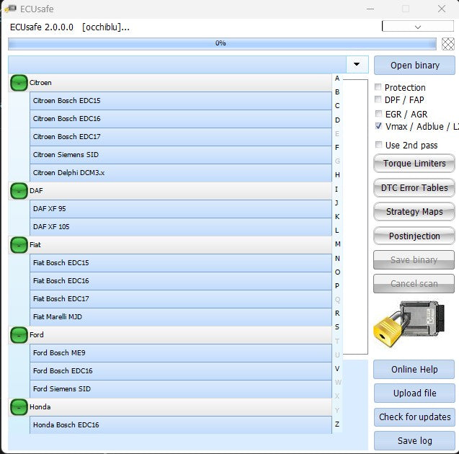
Task: Jump to letter A in index
Action: click(337, 79)
